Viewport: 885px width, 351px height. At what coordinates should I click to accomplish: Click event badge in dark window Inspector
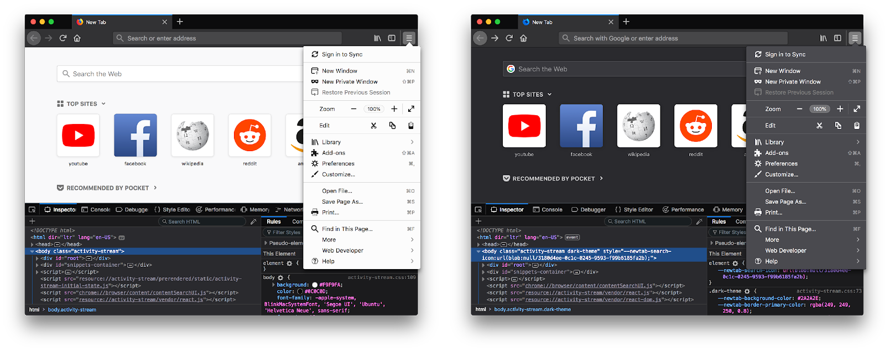pos(572,237)
